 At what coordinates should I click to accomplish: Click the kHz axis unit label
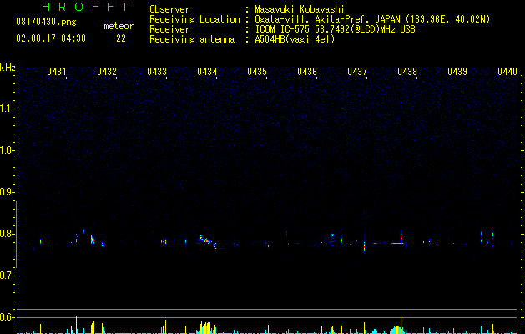[x=8, y=68]
